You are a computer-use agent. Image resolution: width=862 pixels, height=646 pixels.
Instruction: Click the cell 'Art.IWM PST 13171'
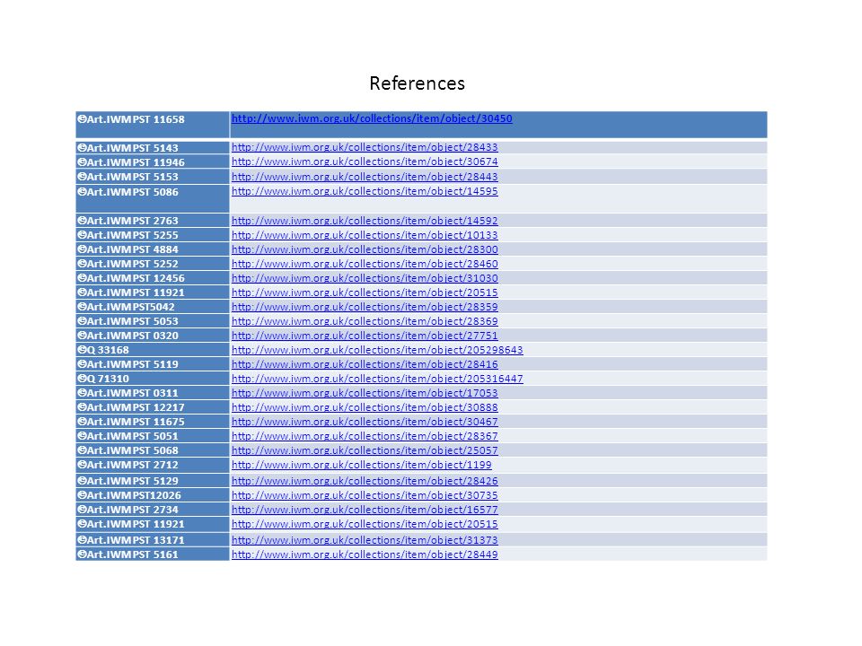153,540
